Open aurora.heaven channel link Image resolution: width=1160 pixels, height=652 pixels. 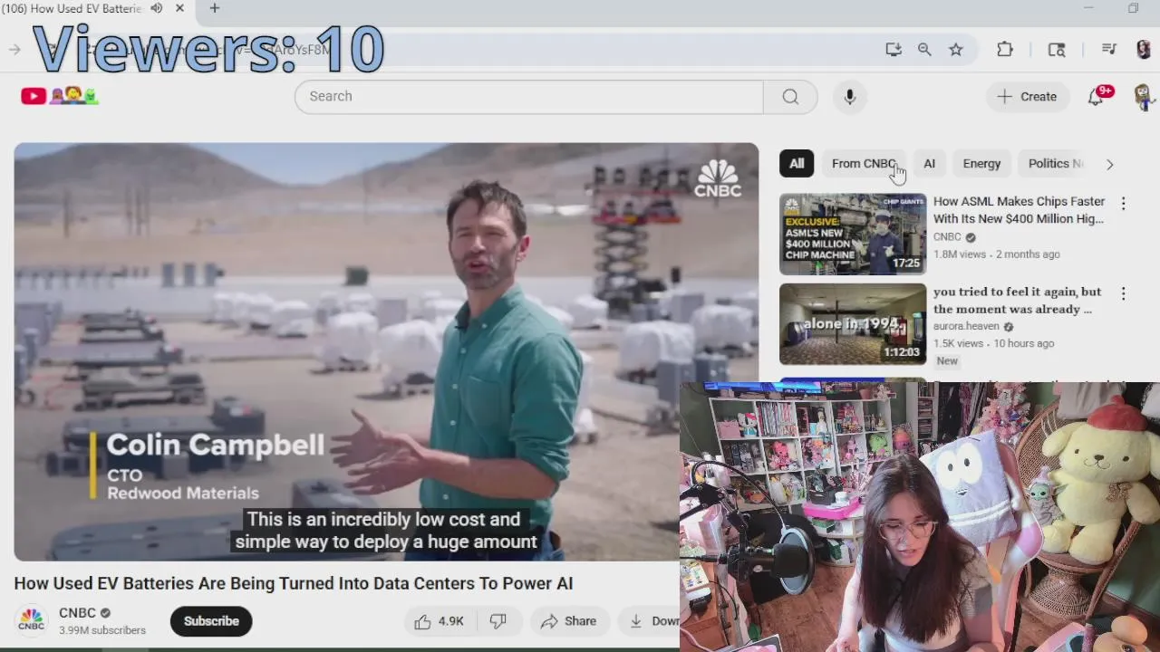[966, 326]
